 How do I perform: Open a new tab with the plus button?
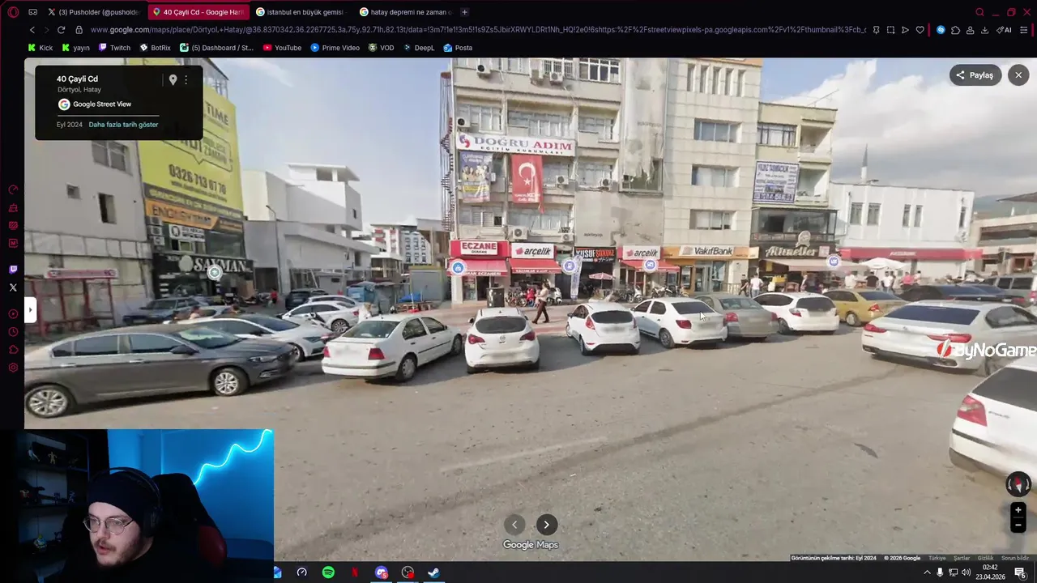(464, 12)
